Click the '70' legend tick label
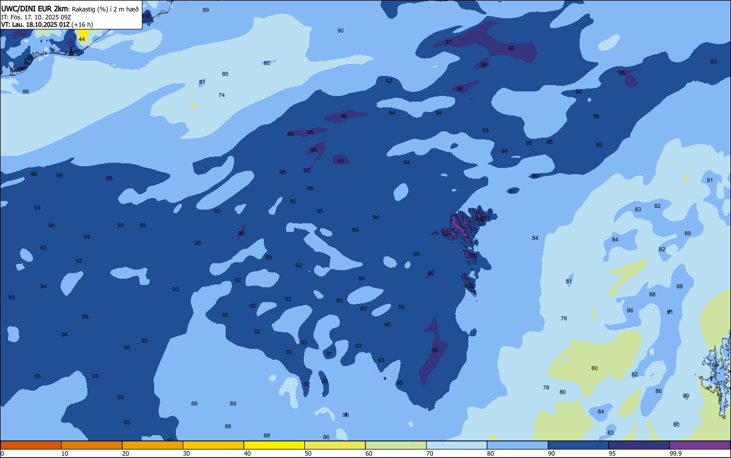 [x=429, y=453]
